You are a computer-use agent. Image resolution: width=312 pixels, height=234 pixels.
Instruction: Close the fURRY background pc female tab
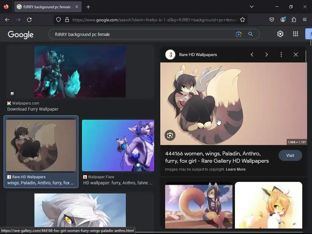tap(77, 7)
